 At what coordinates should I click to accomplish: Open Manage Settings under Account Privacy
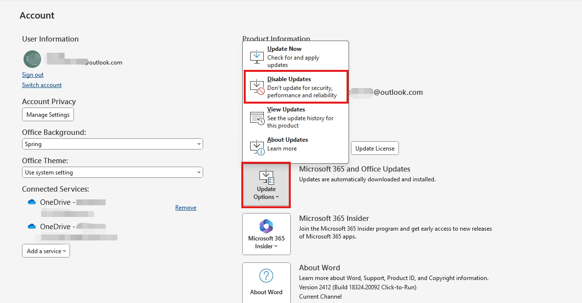(48, 114)
